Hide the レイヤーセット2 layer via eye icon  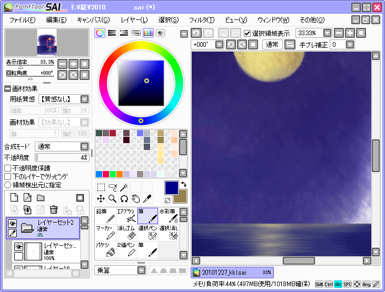tap(13, 223)
